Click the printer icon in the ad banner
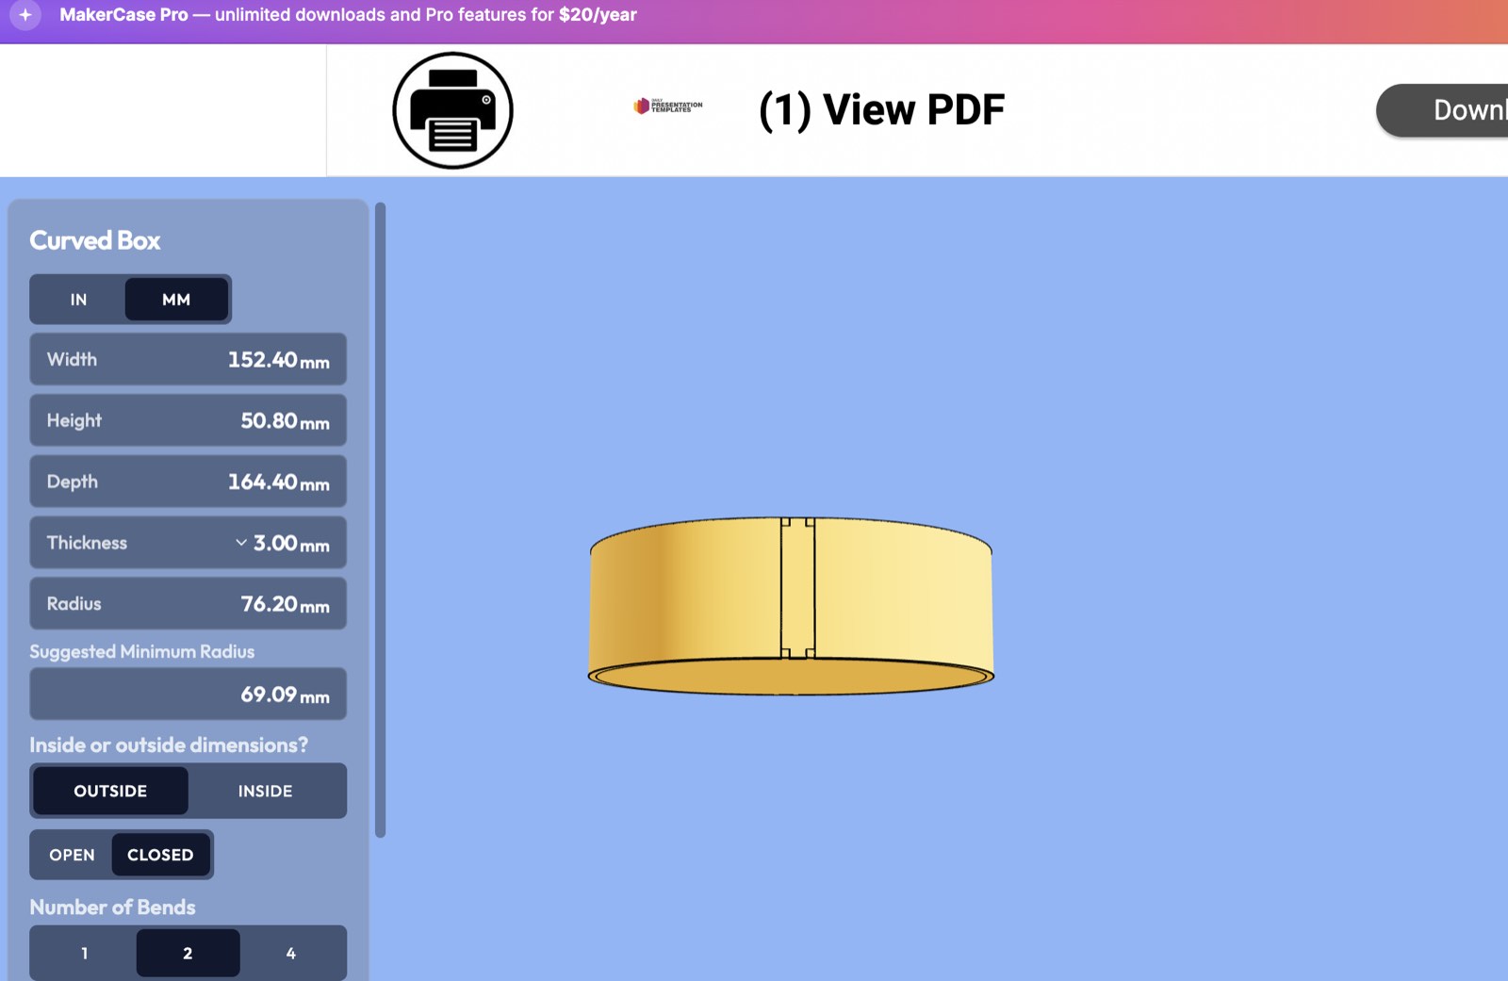1508x981 pixels. [452, 110]
